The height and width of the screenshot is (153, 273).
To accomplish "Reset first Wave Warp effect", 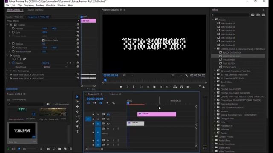I will (78, 74).
